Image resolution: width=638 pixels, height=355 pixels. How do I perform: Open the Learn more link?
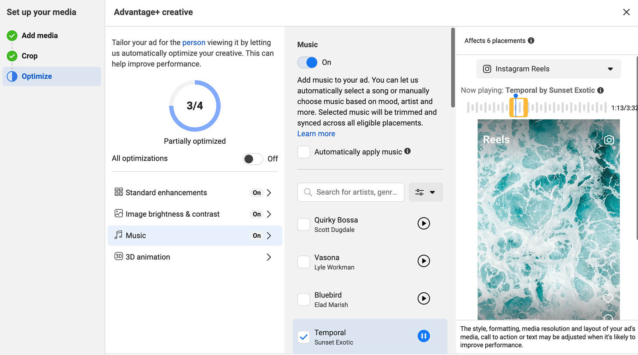tap(316, 134)
